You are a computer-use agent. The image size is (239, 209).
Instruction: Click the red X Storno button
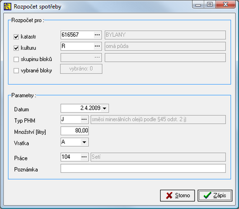[x=177, y=195]
